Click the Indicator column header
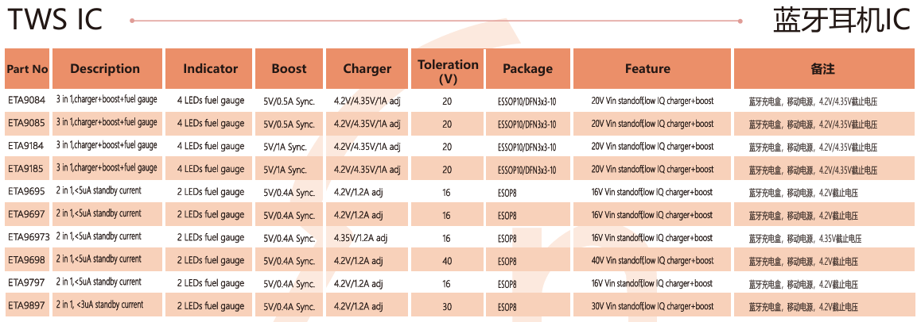The height and width of the screenshot is (322, 921). [210, 69]
